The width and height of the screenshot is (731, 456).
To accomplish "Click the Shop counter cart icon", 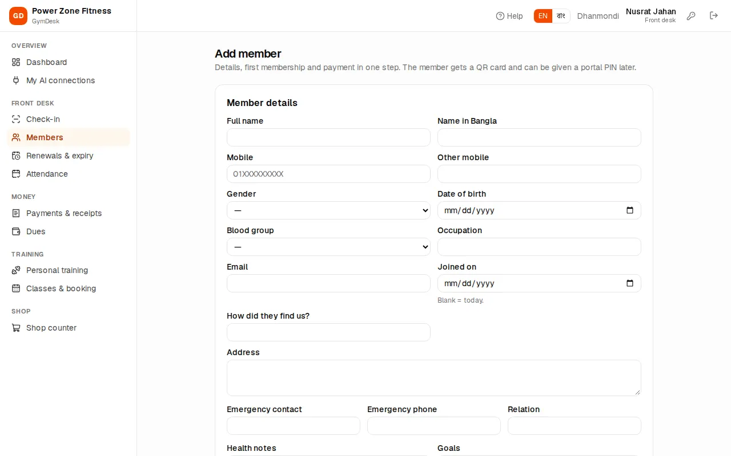I will [16, 328].
